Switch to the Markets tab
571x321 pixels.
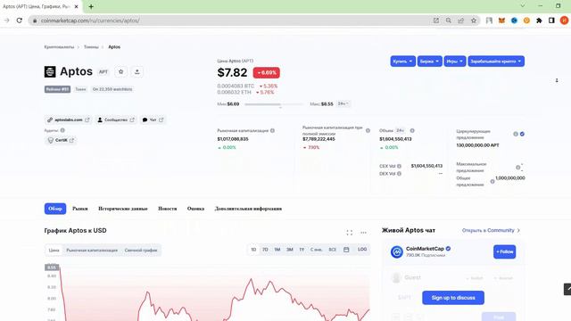[80, 209]
